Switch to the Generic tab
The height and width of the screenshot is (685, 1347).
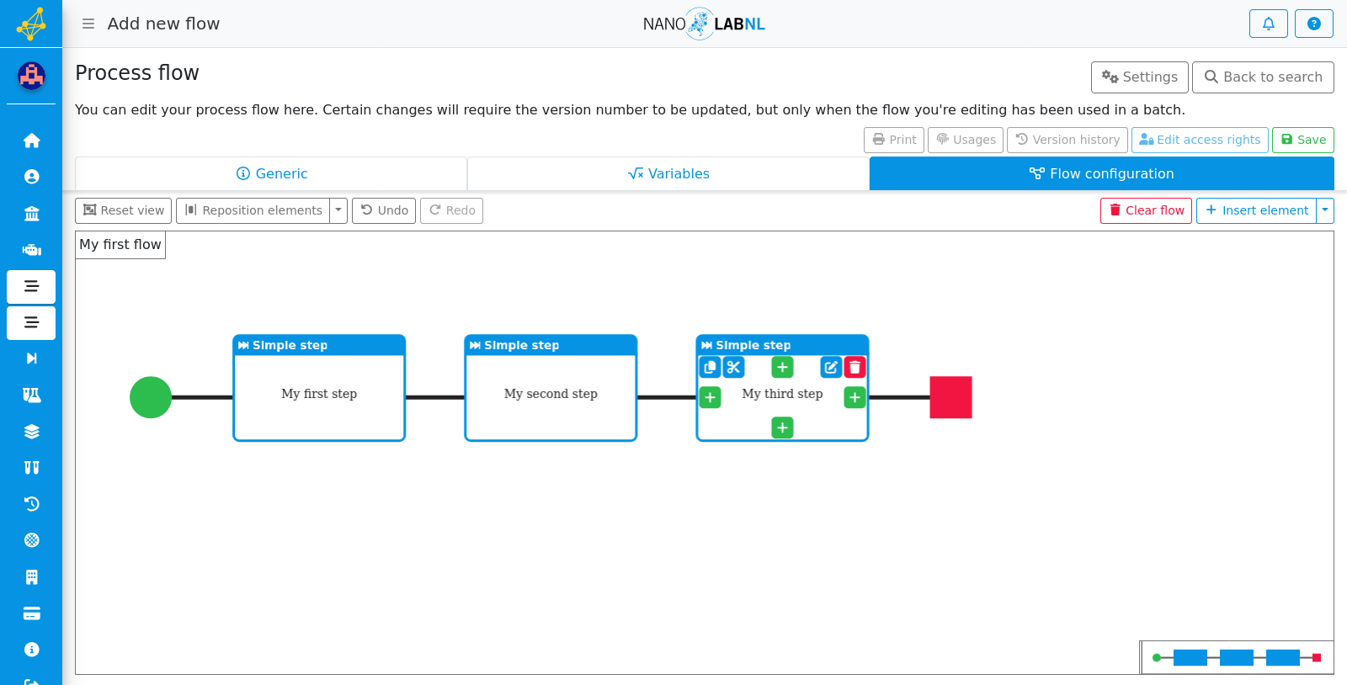point(271,173)
